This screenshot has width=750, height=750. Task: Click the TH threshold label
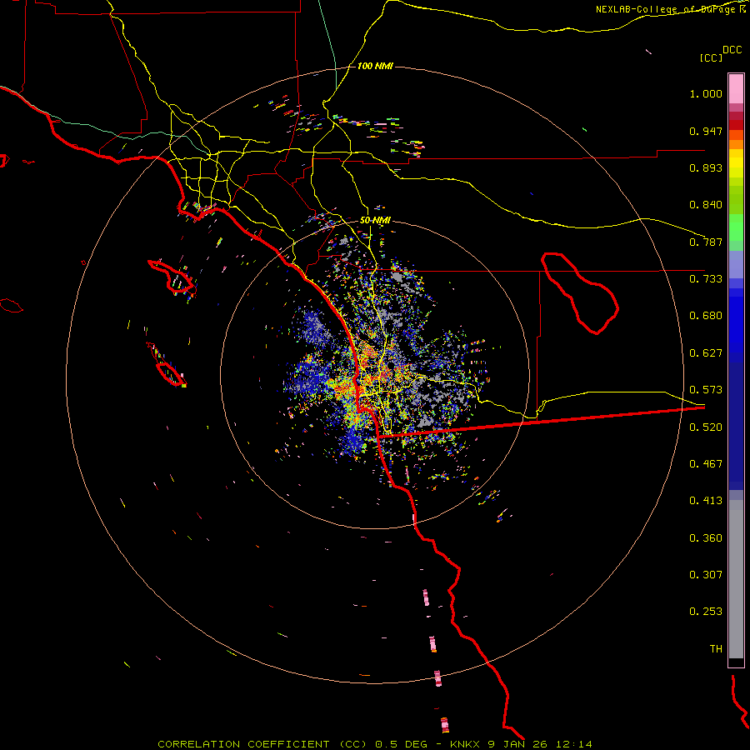716,649
